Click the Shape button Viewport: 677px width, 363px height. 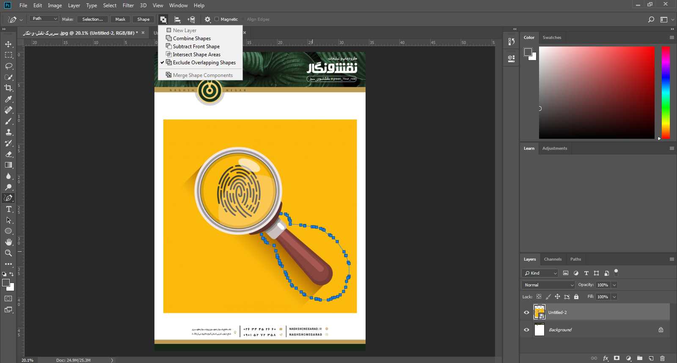pos(143,19)
